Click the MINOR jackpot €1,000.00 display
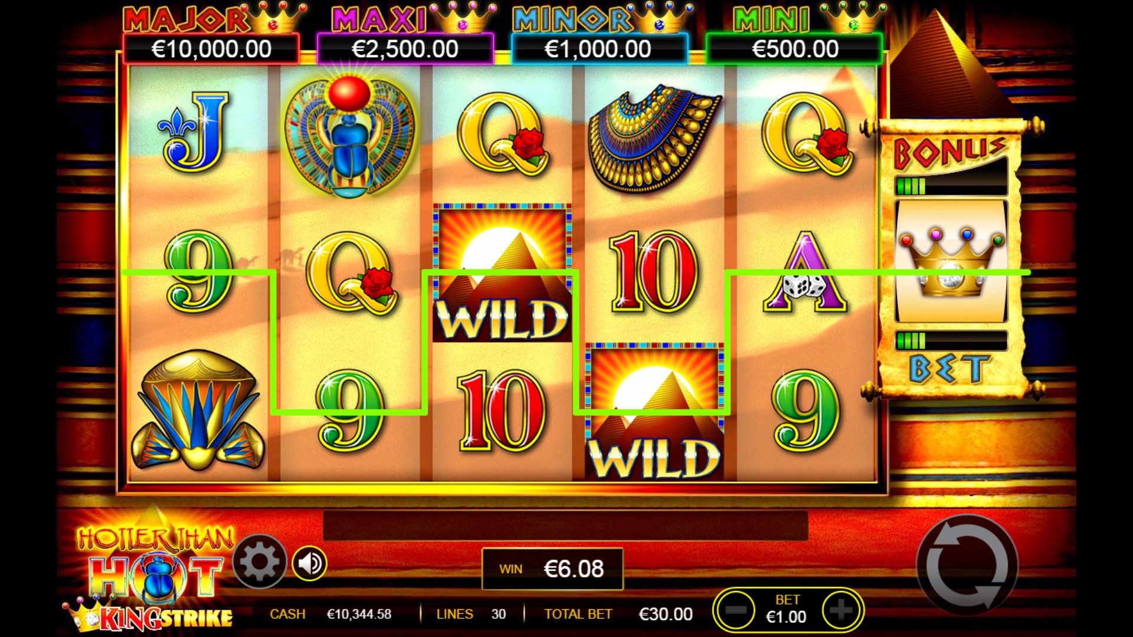 [x=598, y=49]
